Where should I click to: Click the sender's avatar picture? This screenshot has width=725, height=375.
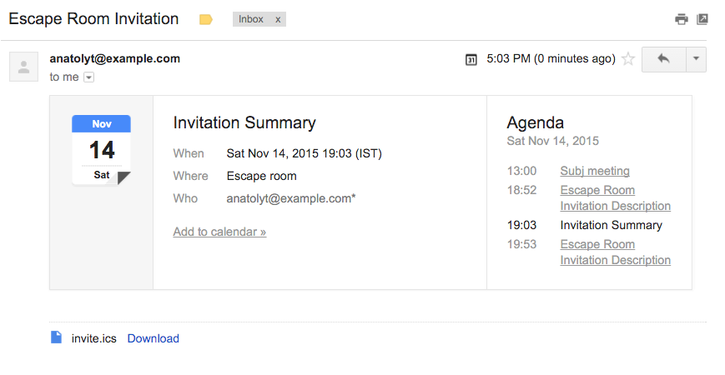pos(23,67)
